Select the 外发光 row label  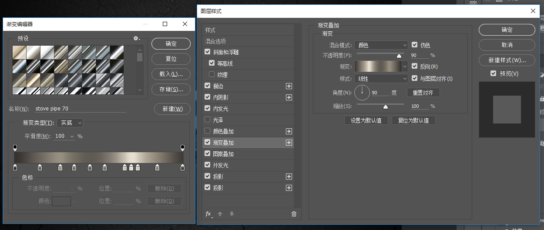tap(221, 165)
